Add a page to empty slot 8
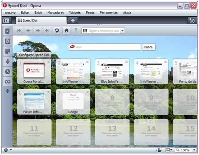Screen dimensions: 199x155 112,102
